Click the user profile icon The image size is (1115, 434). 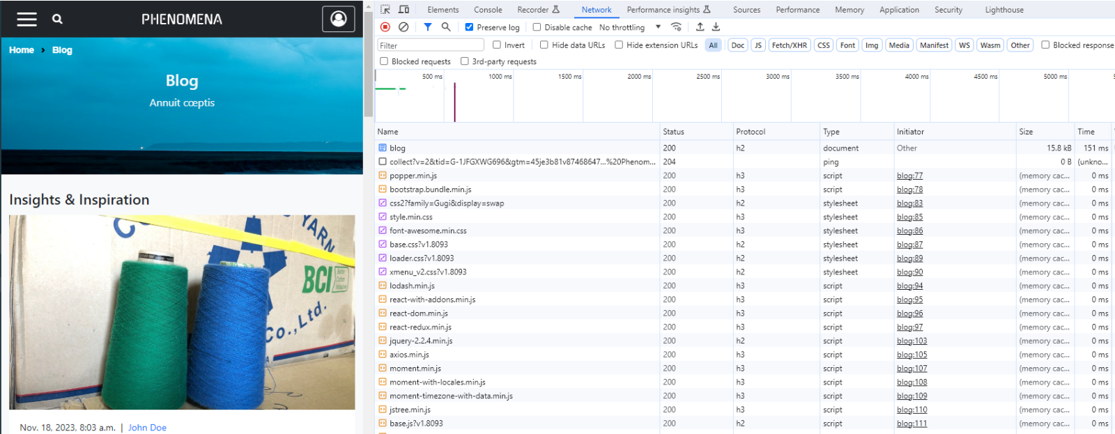point(338,19)
